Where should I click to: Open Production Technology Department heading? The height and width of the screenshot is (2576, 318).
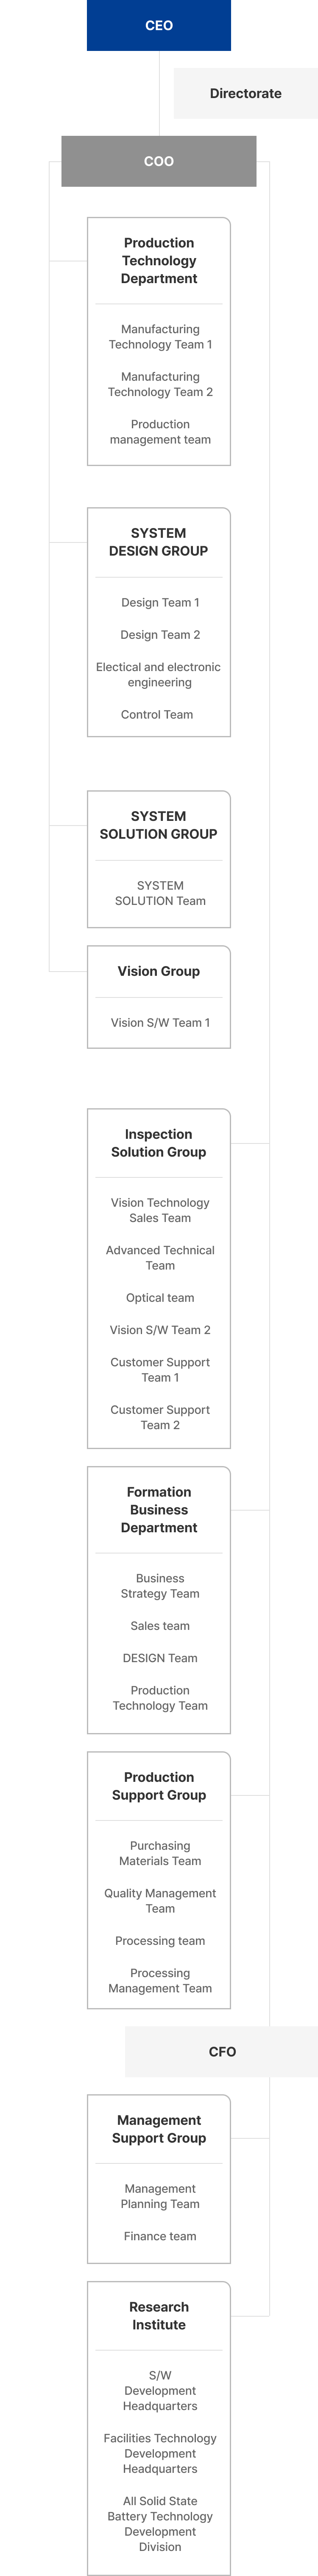click(159, 261)
